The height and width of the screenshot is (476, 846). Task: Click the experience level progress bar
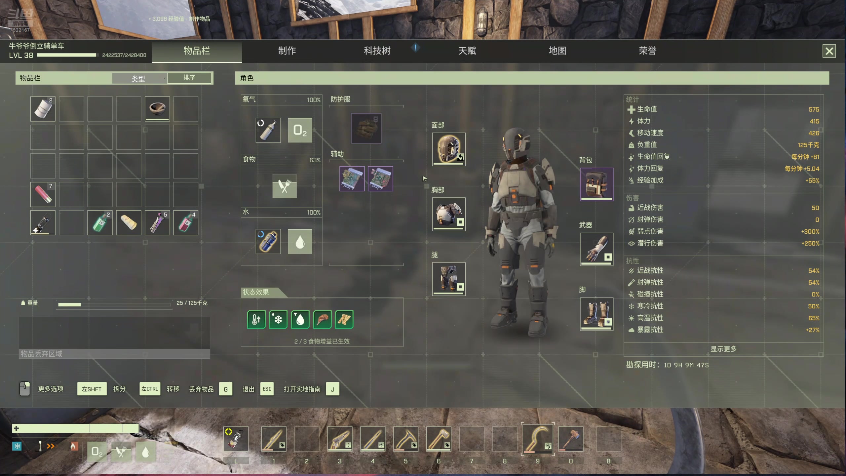(x=68, y=55)
